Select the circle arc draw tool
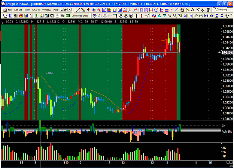This screenshot has width=234, height=168. point(156,10)
